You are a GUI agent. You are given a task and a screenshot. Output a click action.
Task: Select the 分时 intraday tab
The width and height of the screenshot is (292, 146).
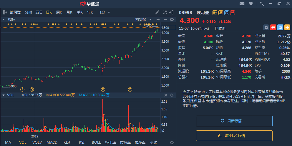point(29,12)
